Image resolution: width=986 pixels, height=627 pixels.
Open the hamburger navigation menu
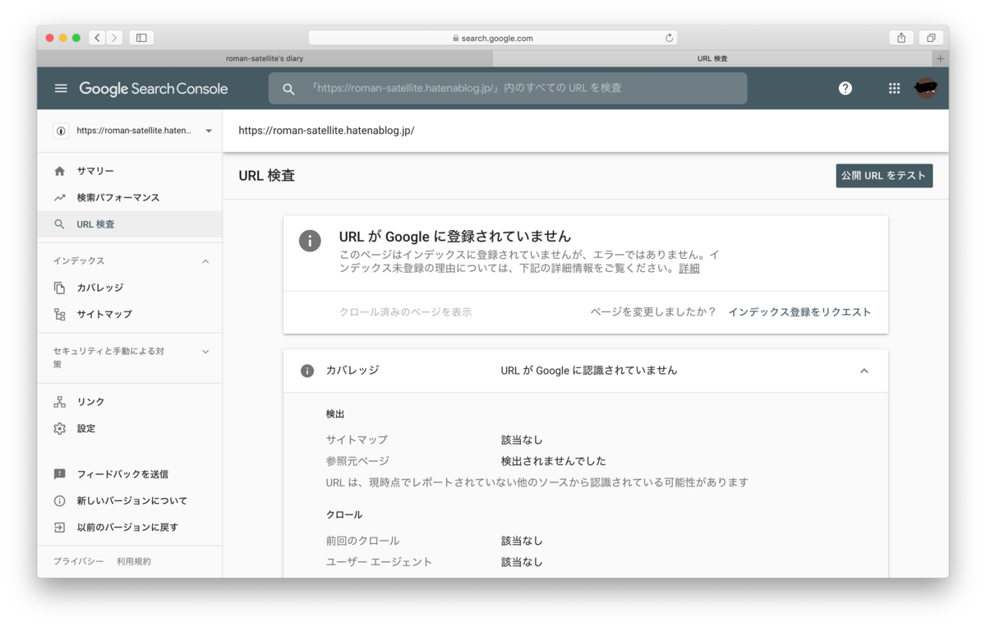pyautogui.click(x=61, y=89)
